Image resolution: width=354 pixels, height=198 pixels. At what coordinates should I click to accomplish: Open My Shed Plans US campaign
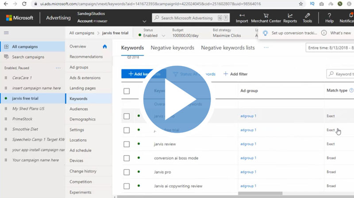(28, 108)
